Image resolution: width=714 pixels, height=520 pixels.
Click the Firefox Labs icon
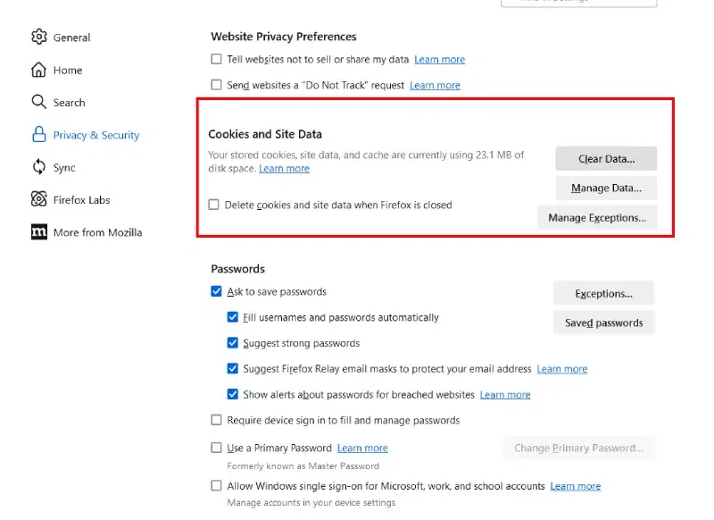click(38, 199)
